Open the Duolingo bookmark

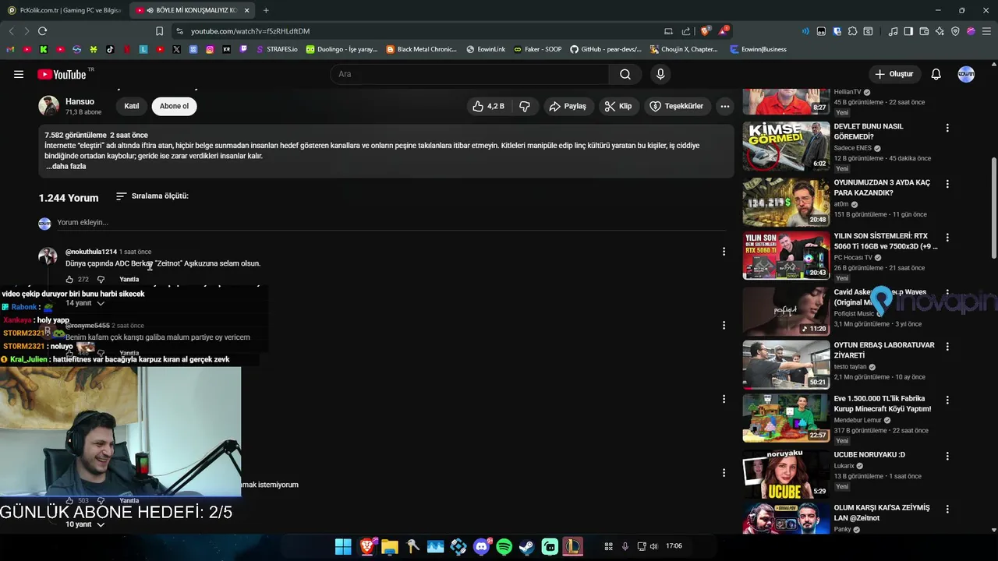[342, 49]
